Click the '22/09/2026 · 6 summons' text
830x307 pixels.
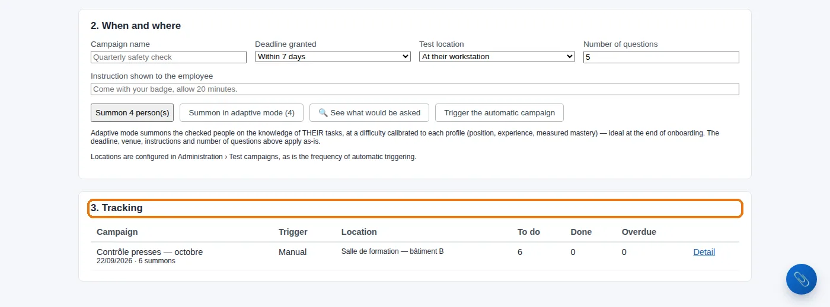136,261
